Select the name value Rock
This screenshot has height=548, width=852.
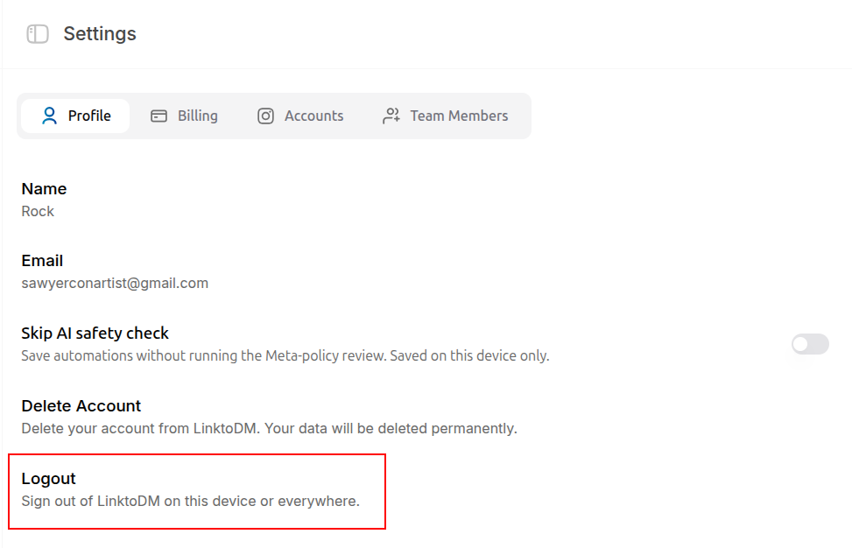coord(38,211)
